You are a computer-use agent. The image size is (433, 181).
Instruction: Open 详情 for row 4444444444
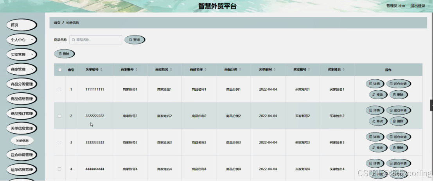click(375, 163)
